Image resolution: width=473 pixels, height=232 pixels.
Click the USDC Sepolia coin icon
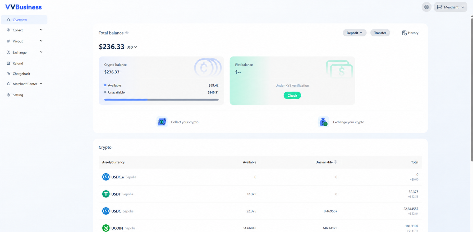point(106,211)
